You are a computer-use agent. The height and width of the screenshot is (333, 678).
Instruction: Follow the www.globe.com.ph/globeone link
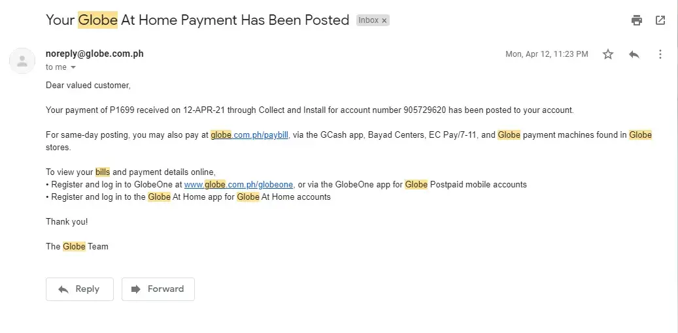(x=239, y=185)
